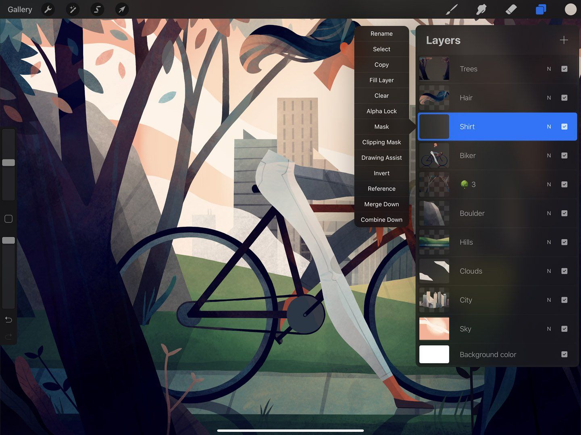Activate the Selection tool
Viewport: 581px width, 435px height.
coord(97,9)
